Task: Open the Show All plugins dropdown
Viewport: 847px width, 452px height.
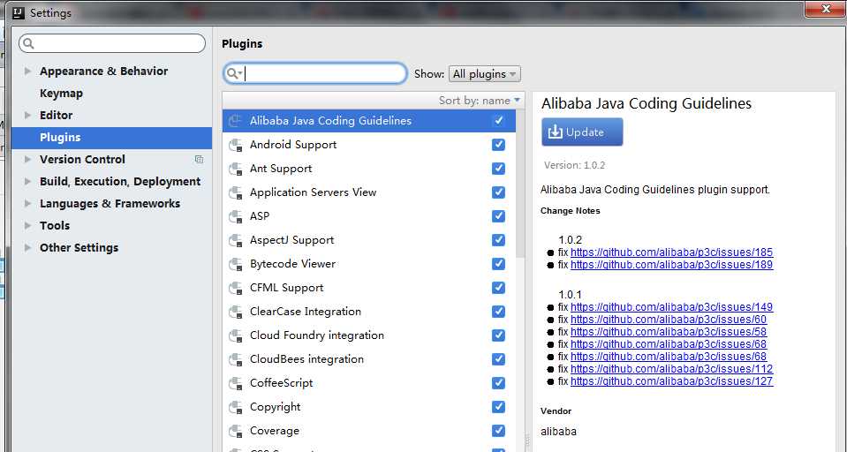Action: 485,74
